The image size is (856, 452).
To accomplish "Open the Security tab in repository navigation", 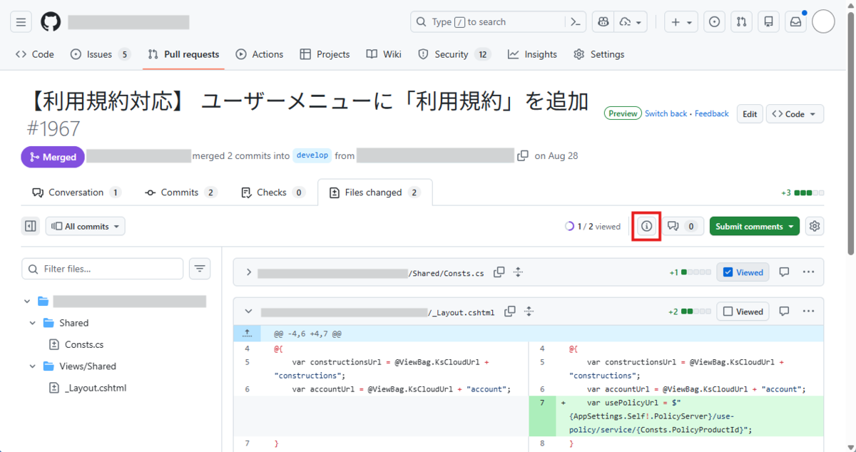I will [x=454, y=54].
